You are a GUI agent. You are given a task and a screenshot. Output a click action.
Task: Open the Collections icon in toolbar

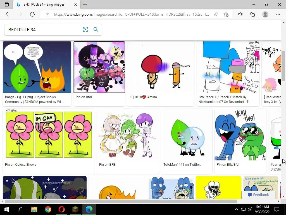pos(252,14)
